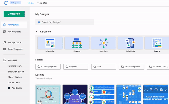169x104 pixels.
Task: Click folder icon of Dog Food
Action: 67,67
